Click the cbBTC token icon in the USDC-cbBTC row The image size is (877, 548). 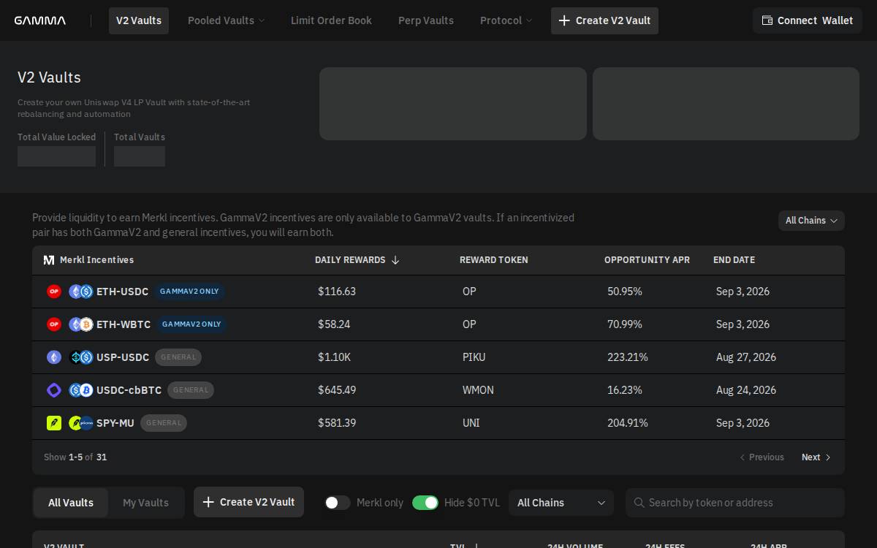coord(86,390)
